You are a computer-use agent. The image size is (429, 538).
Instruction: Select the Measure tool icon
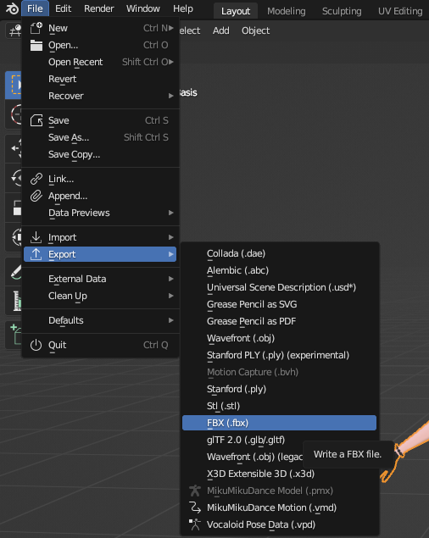(x=15, y=301)
